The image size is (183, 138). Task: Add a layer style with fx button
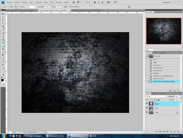pyautogui.click(x=160, y=132)
